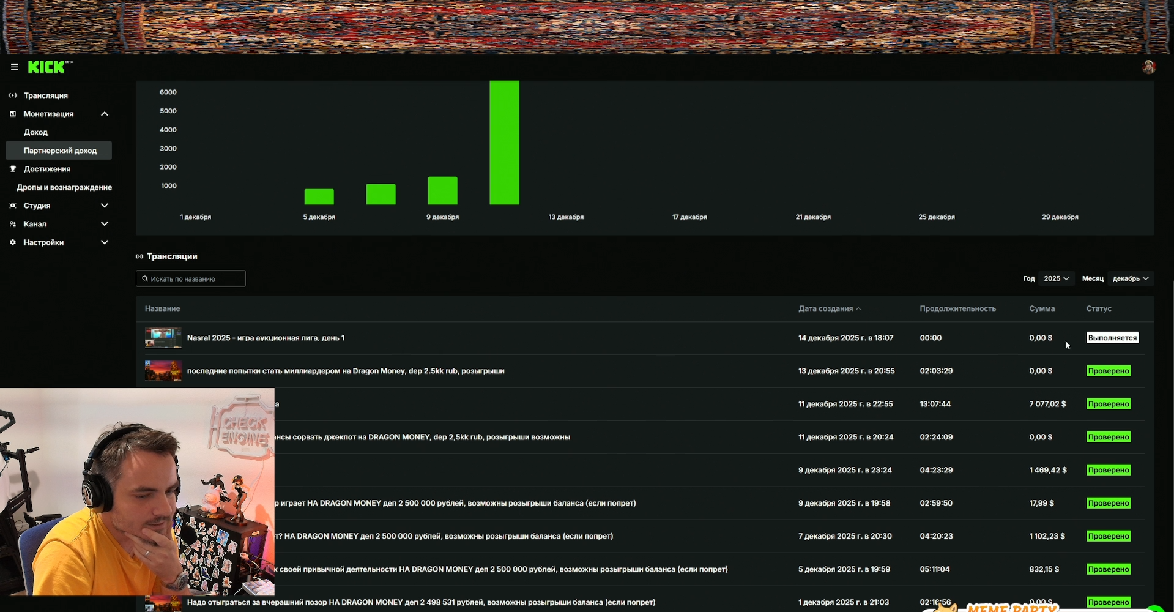Open the Dragon Money 13 декабря stream thumbnail
This screenshot has width=1174, height=612.
coord(163,371)
